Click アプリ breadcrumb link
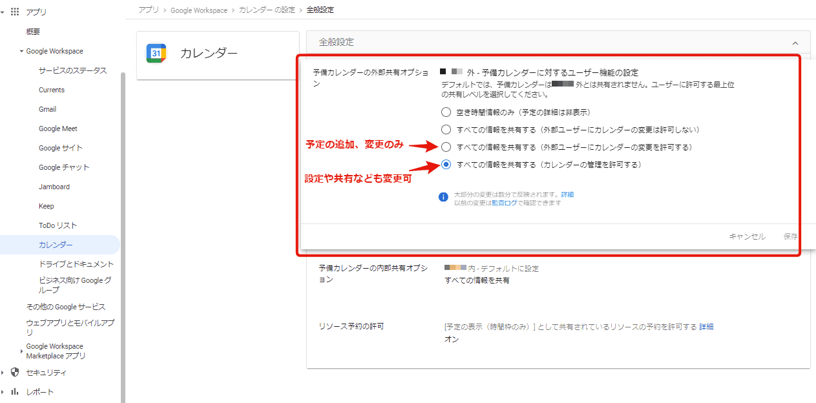This screenshot has height=403, width=816. (149, 10)
